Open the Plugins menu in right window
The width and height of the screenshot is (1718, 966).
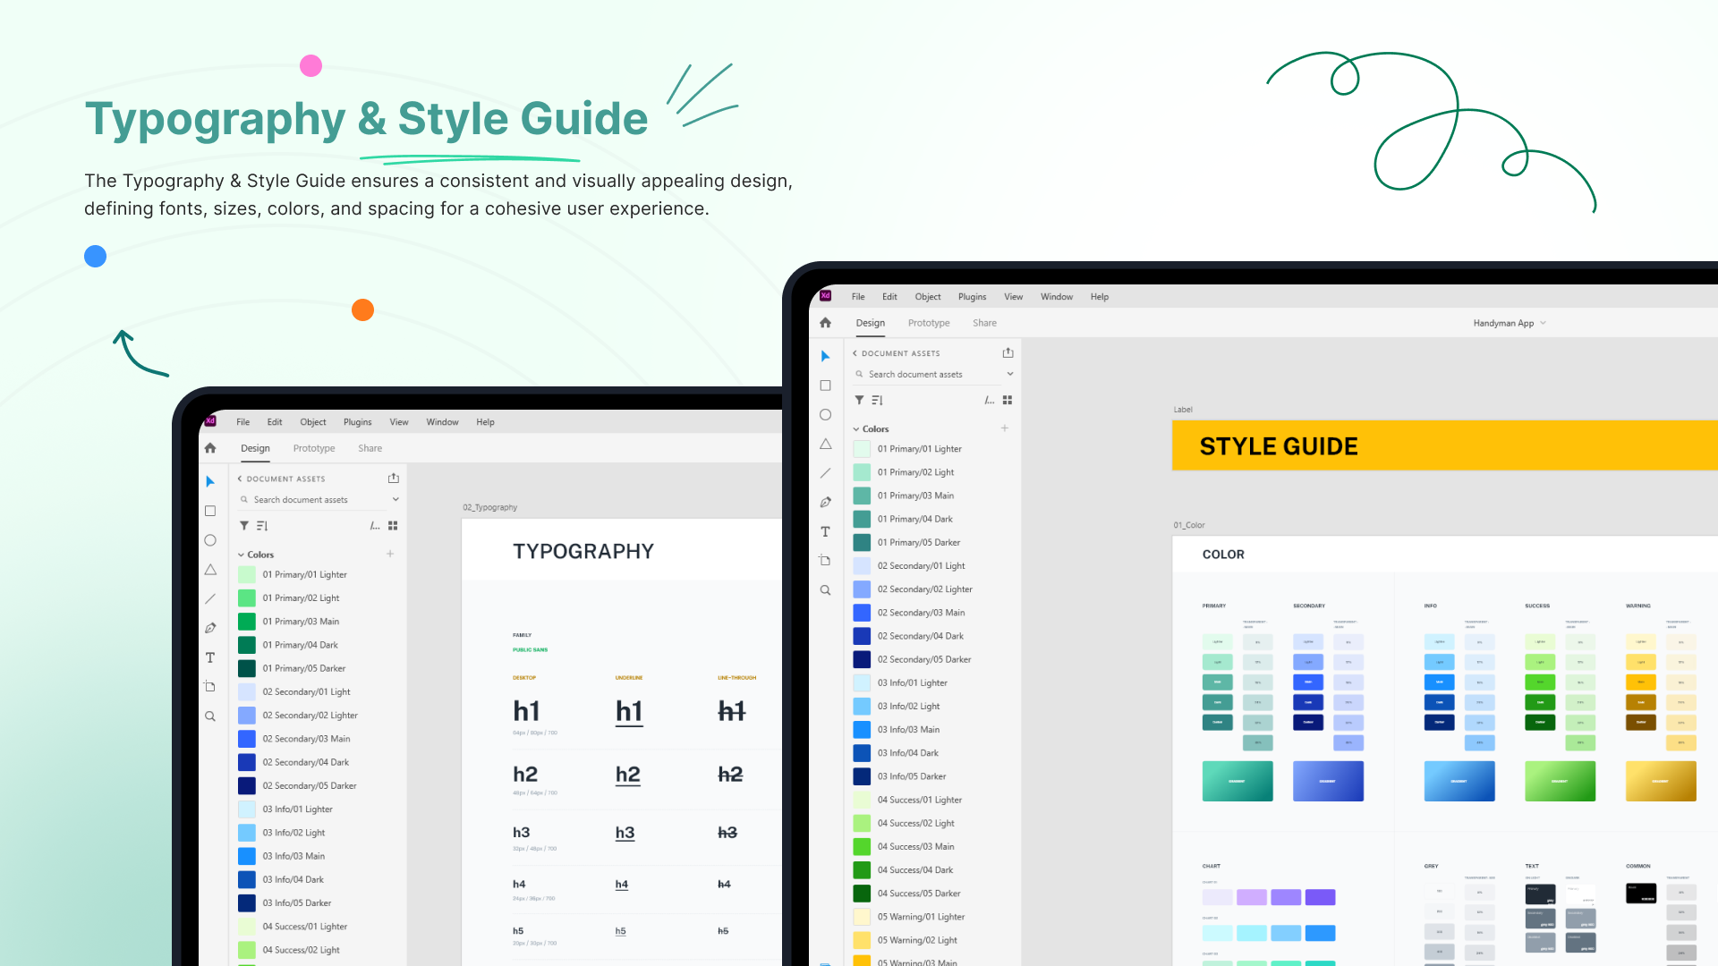click(972, 297)
